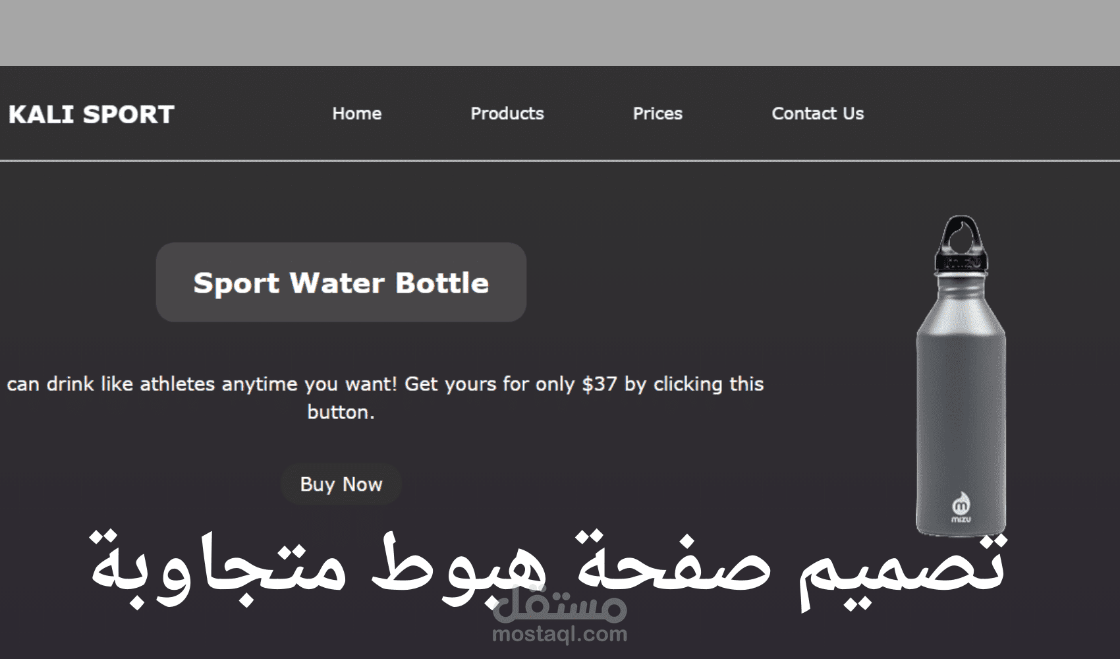1120x659 pixels.
Task: Click the product description paragraph
Action: tap(385, 398)
